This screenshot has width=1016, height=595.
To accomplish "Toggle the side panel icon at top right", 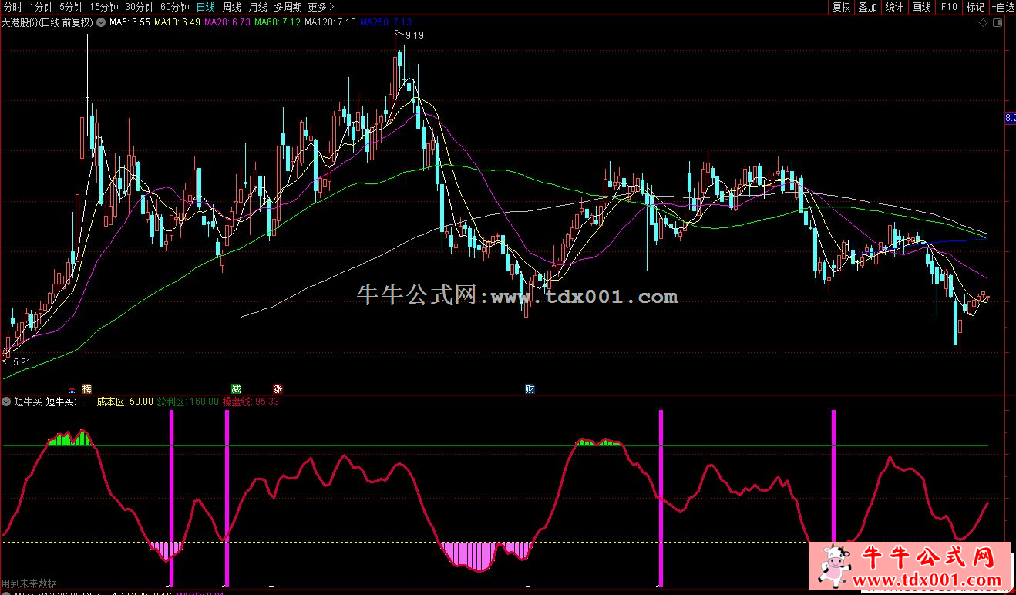I will click(998, 23).
